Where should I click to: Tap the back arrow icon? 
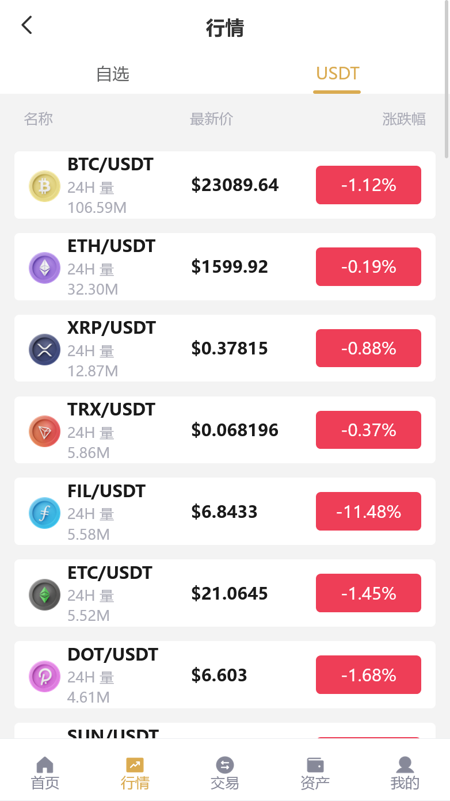tap(26, 25)
